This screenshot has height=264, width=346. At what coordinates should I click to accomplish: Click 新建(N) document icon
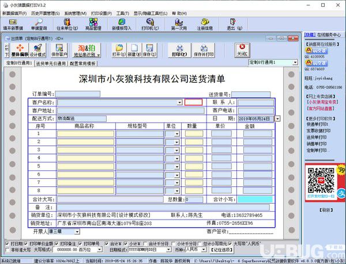[x=134, y=51]
